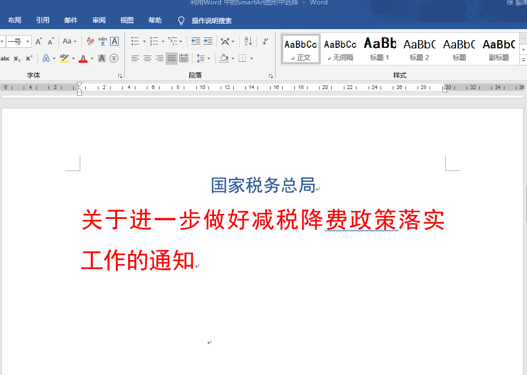527x375 pixels.
Task: Apply the yellow text highlight color
Action: tap(64, 58)
